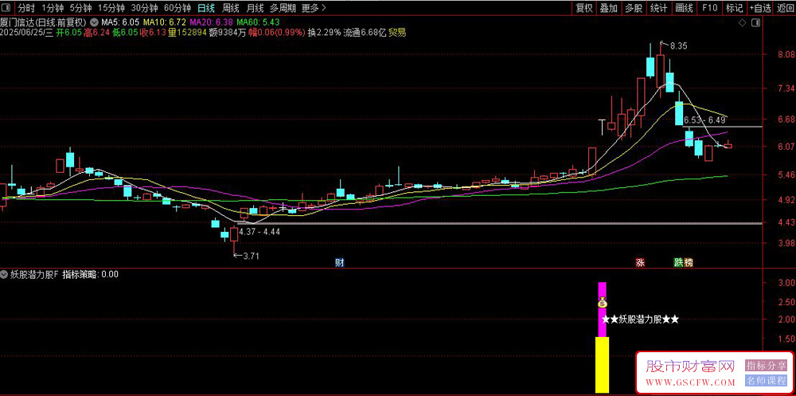Click the yellow indicator bar
The width and height of the screenshot is (796, 396).
click(x=602, y=364)
